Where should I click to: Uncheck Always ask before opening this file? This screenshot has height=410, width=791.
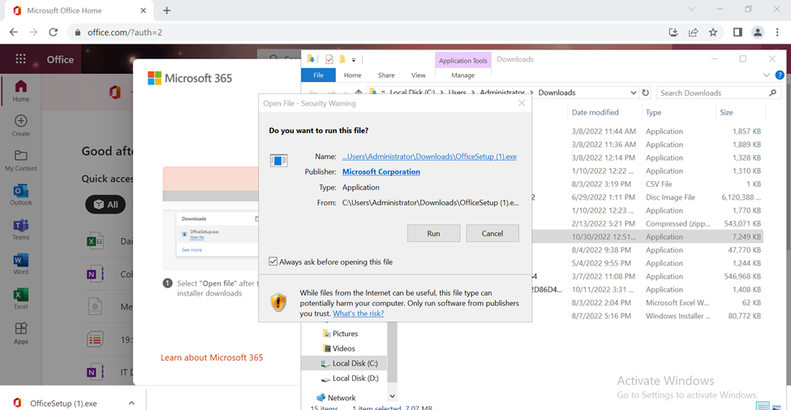(x=273, y=261)
